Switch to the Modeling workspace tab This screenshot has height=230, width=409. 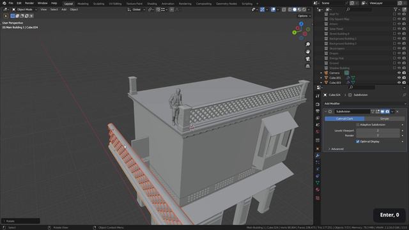[82, 4]
